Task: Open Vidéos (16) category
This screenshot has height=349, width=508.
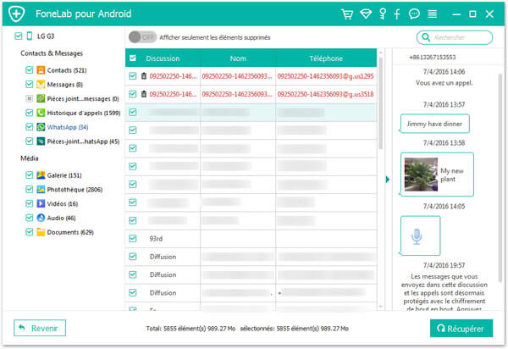Action: (63, 203)
